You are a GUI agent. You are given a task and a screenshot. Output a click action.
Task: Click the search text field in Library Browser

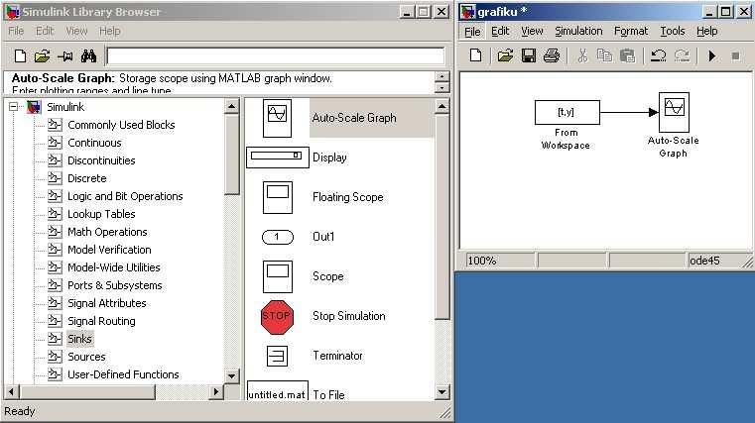pos(276,55)
